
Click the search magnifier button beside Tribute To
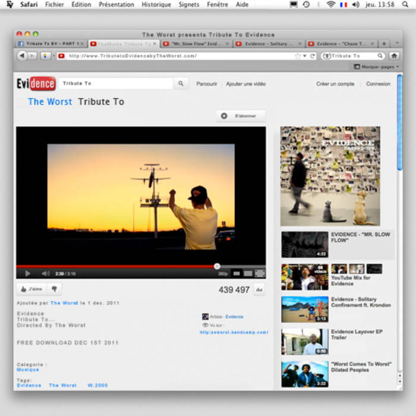tap(181, 84)
